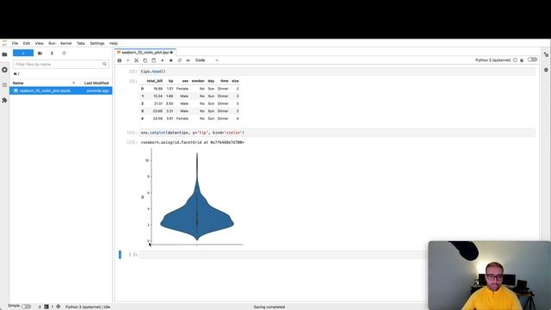The height and width of the screenshot is (310, 551).
Task: Open the Running Terminals and Kernels sidebar icon
Action: pyautogui.click(x=4, y=70)
